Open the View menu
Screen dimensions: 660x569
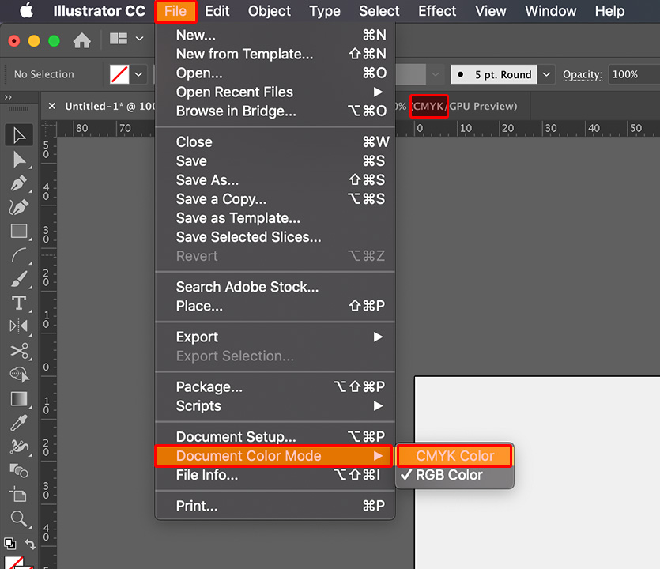491,11
